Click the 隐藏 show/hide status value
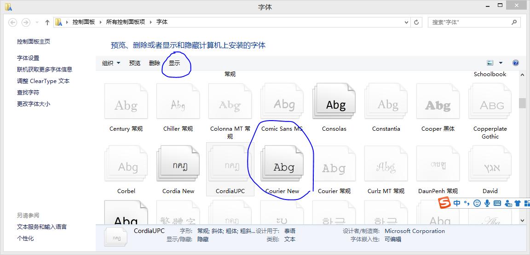The width and height of the screenshot is (530, 255). coord(203,239)
